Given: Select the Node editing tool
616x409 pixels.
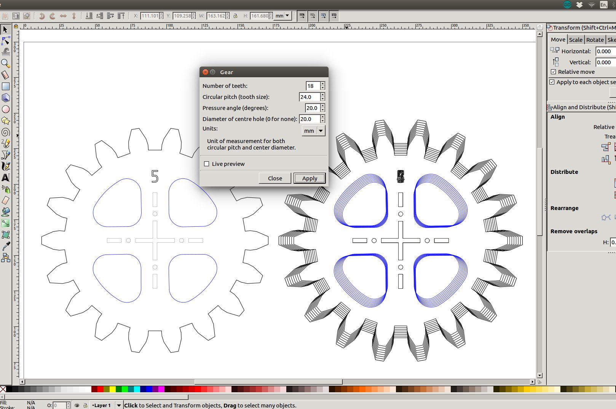Looking at the screenshot, I should pyautogui.click(x=5, y=41).
